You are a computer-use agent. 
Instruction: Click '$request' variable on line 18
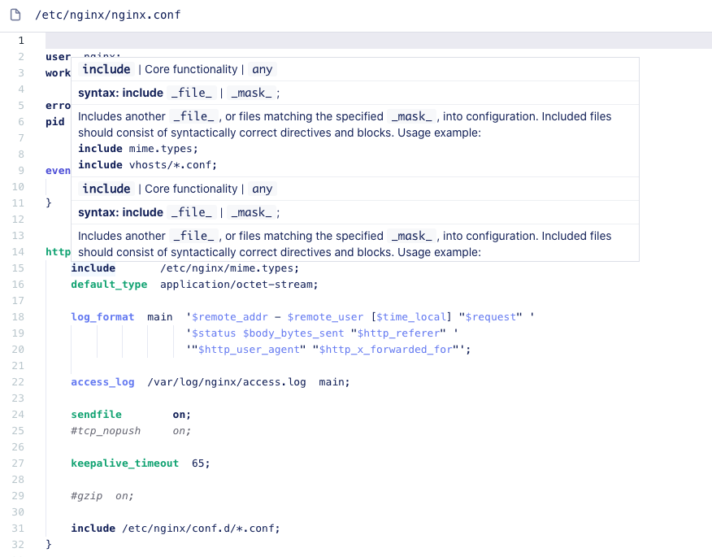coord(490,317)
